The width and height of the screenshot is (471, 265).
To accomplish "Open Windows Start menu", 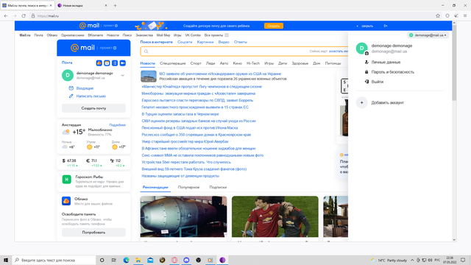I will 6,260.
